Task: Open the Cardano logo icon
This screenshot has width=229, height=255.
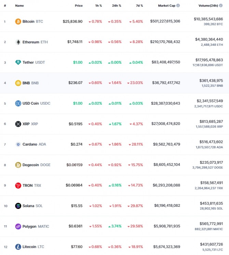Action: coord(18,144)
